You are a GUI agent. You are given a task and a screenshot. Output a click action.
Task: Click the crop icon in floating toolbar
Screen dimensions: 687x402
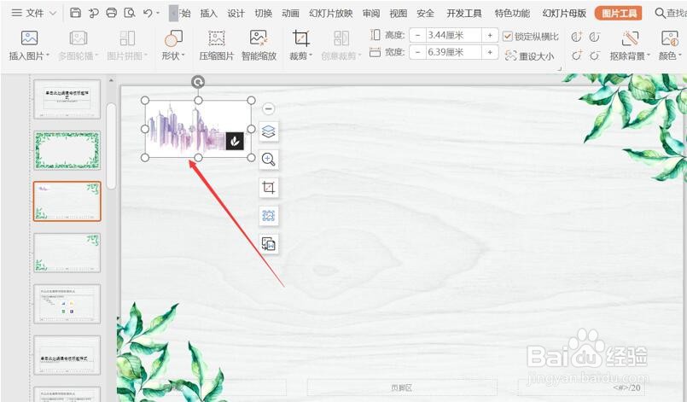click(x=269, y=188)
